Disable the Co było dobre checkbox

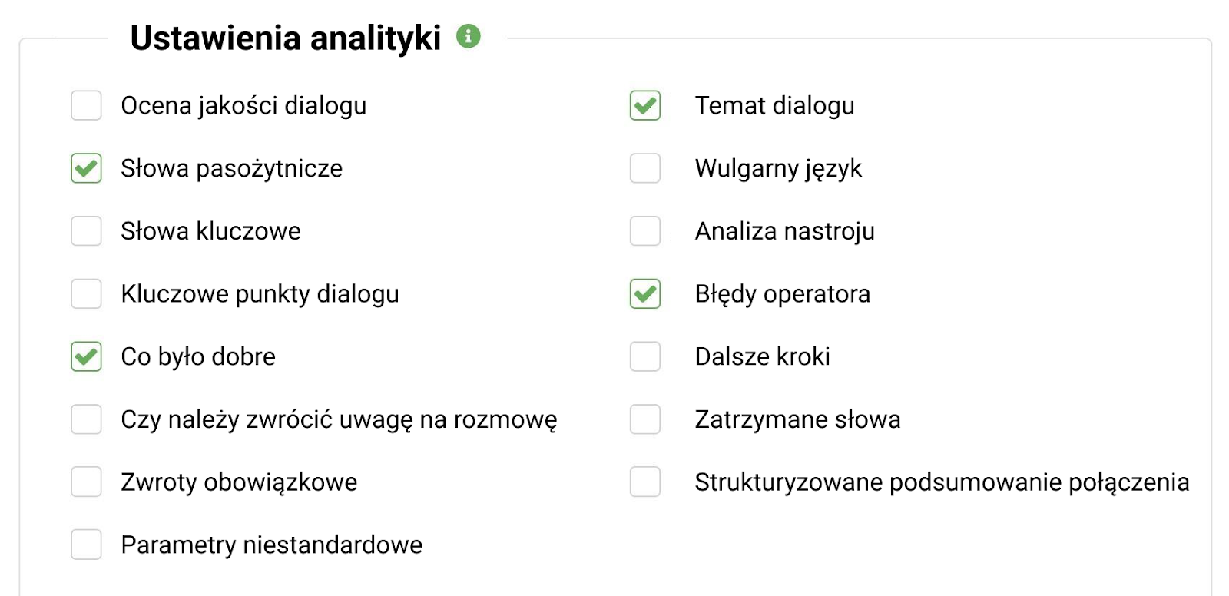86,356
